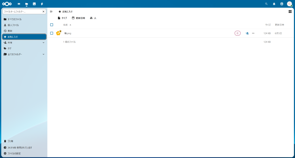
Task: Open the Dashboard app icon
Action: (19, 4)
